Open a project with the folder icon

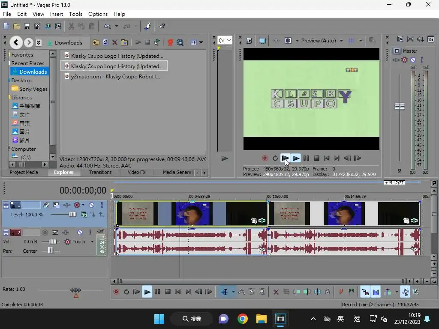tap(17, 26)
